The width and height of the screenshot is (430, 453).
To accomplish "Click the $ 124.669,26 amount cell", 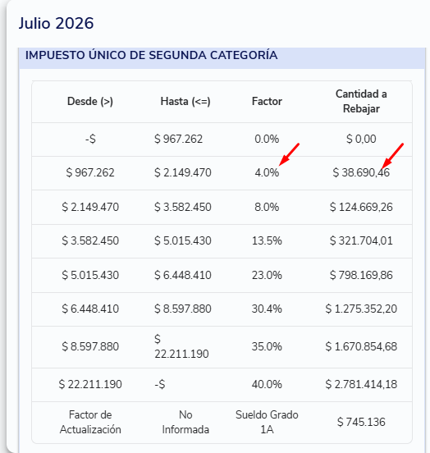I will point(361,207).
